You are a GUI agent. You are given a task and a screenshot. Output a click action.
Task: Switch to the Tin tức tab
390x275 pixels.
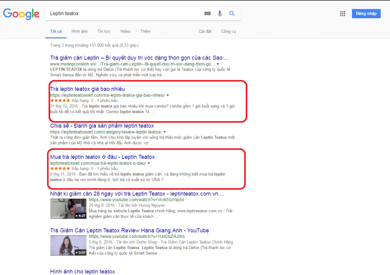[x=104, y=31]
